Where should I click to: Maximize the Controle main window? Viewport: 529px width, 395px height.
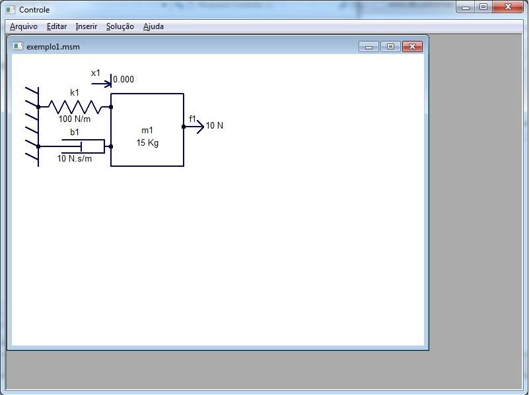tap(483, 7)
